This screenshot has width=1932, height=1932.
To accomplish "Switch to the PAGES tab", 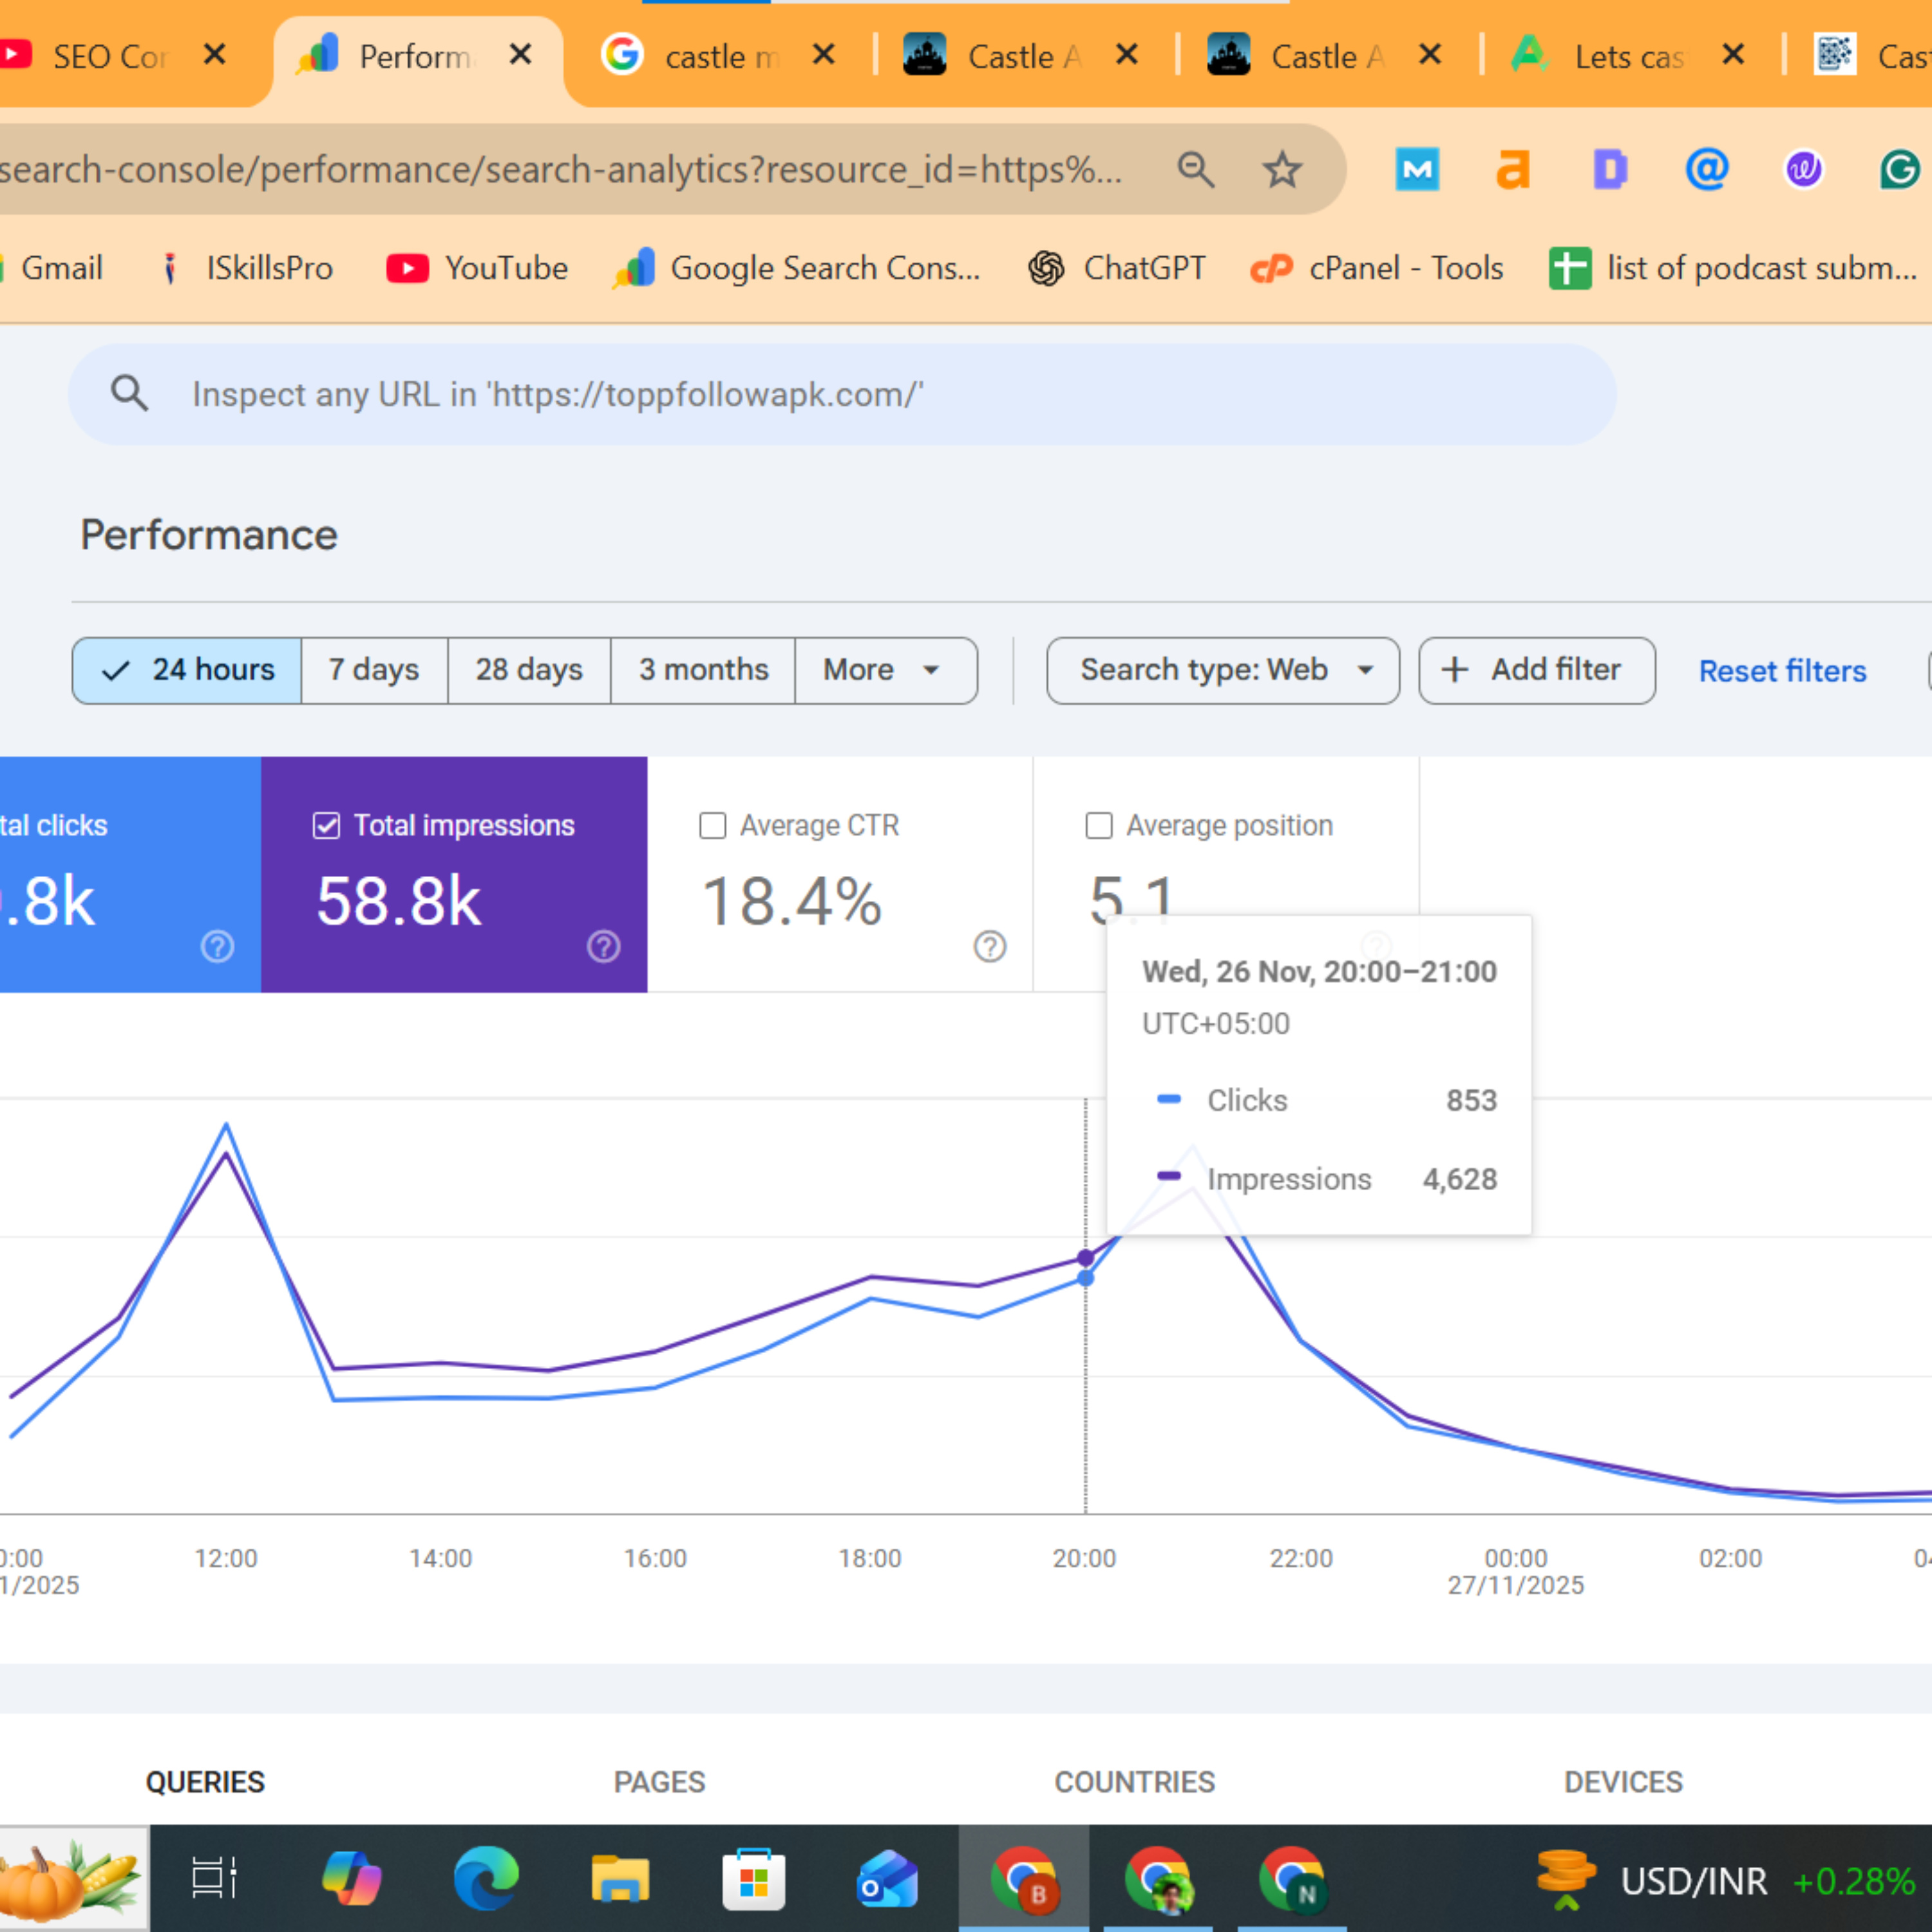I will pos(659,1782).
